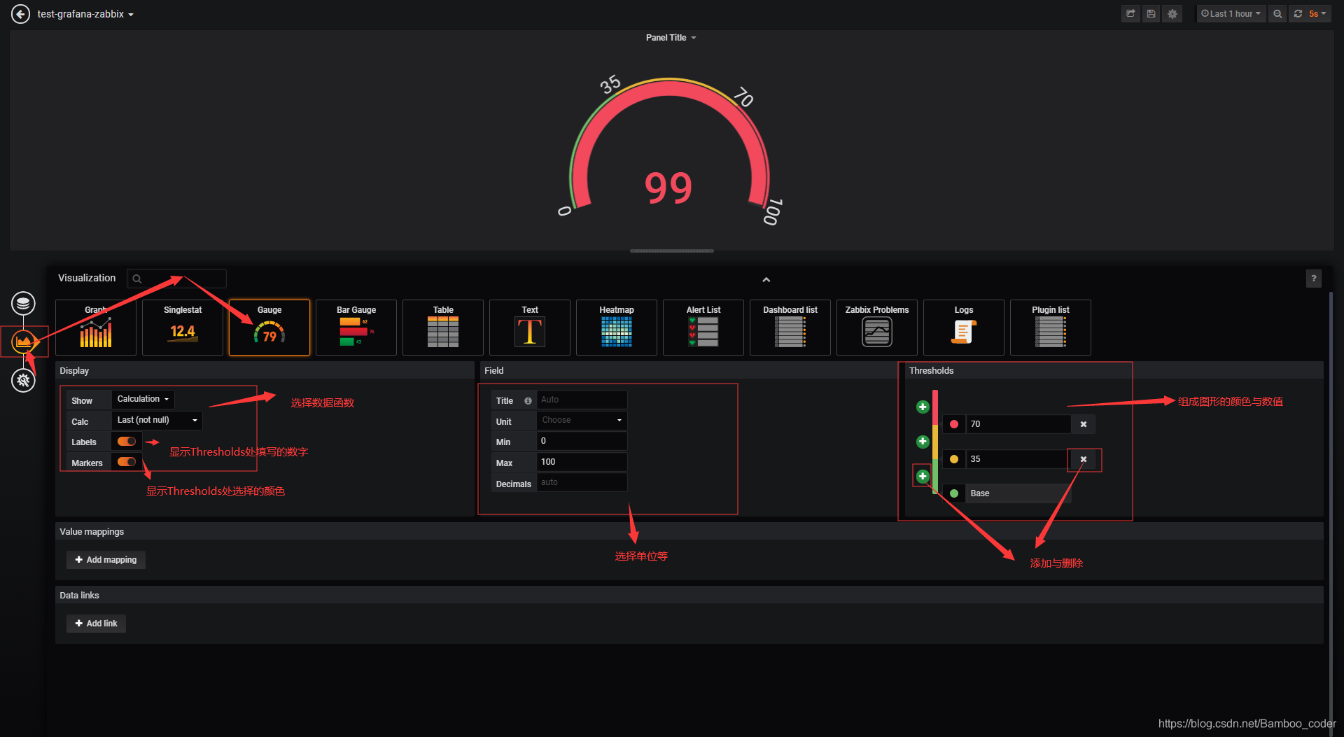Click the Min value field
Screen dimensions: 1344x737
[582, 441]
